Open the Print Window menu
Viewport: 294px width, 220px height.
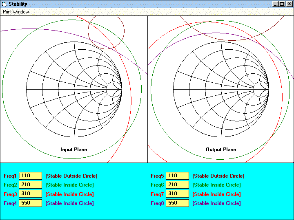[16, 12]
